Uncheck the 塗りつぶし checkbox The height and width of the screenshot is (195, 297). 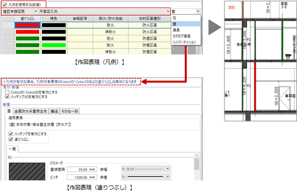[x=11, y=140]
